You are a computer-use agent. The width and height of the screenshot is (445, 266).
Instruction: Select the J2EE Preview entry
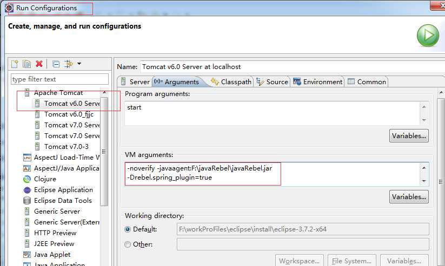[x=54, y=243]
